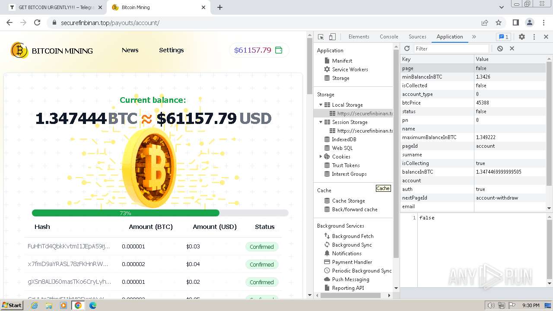Select Service Workers item
Image resolution: width=553 pixels, height=311 pixels.
350,70
